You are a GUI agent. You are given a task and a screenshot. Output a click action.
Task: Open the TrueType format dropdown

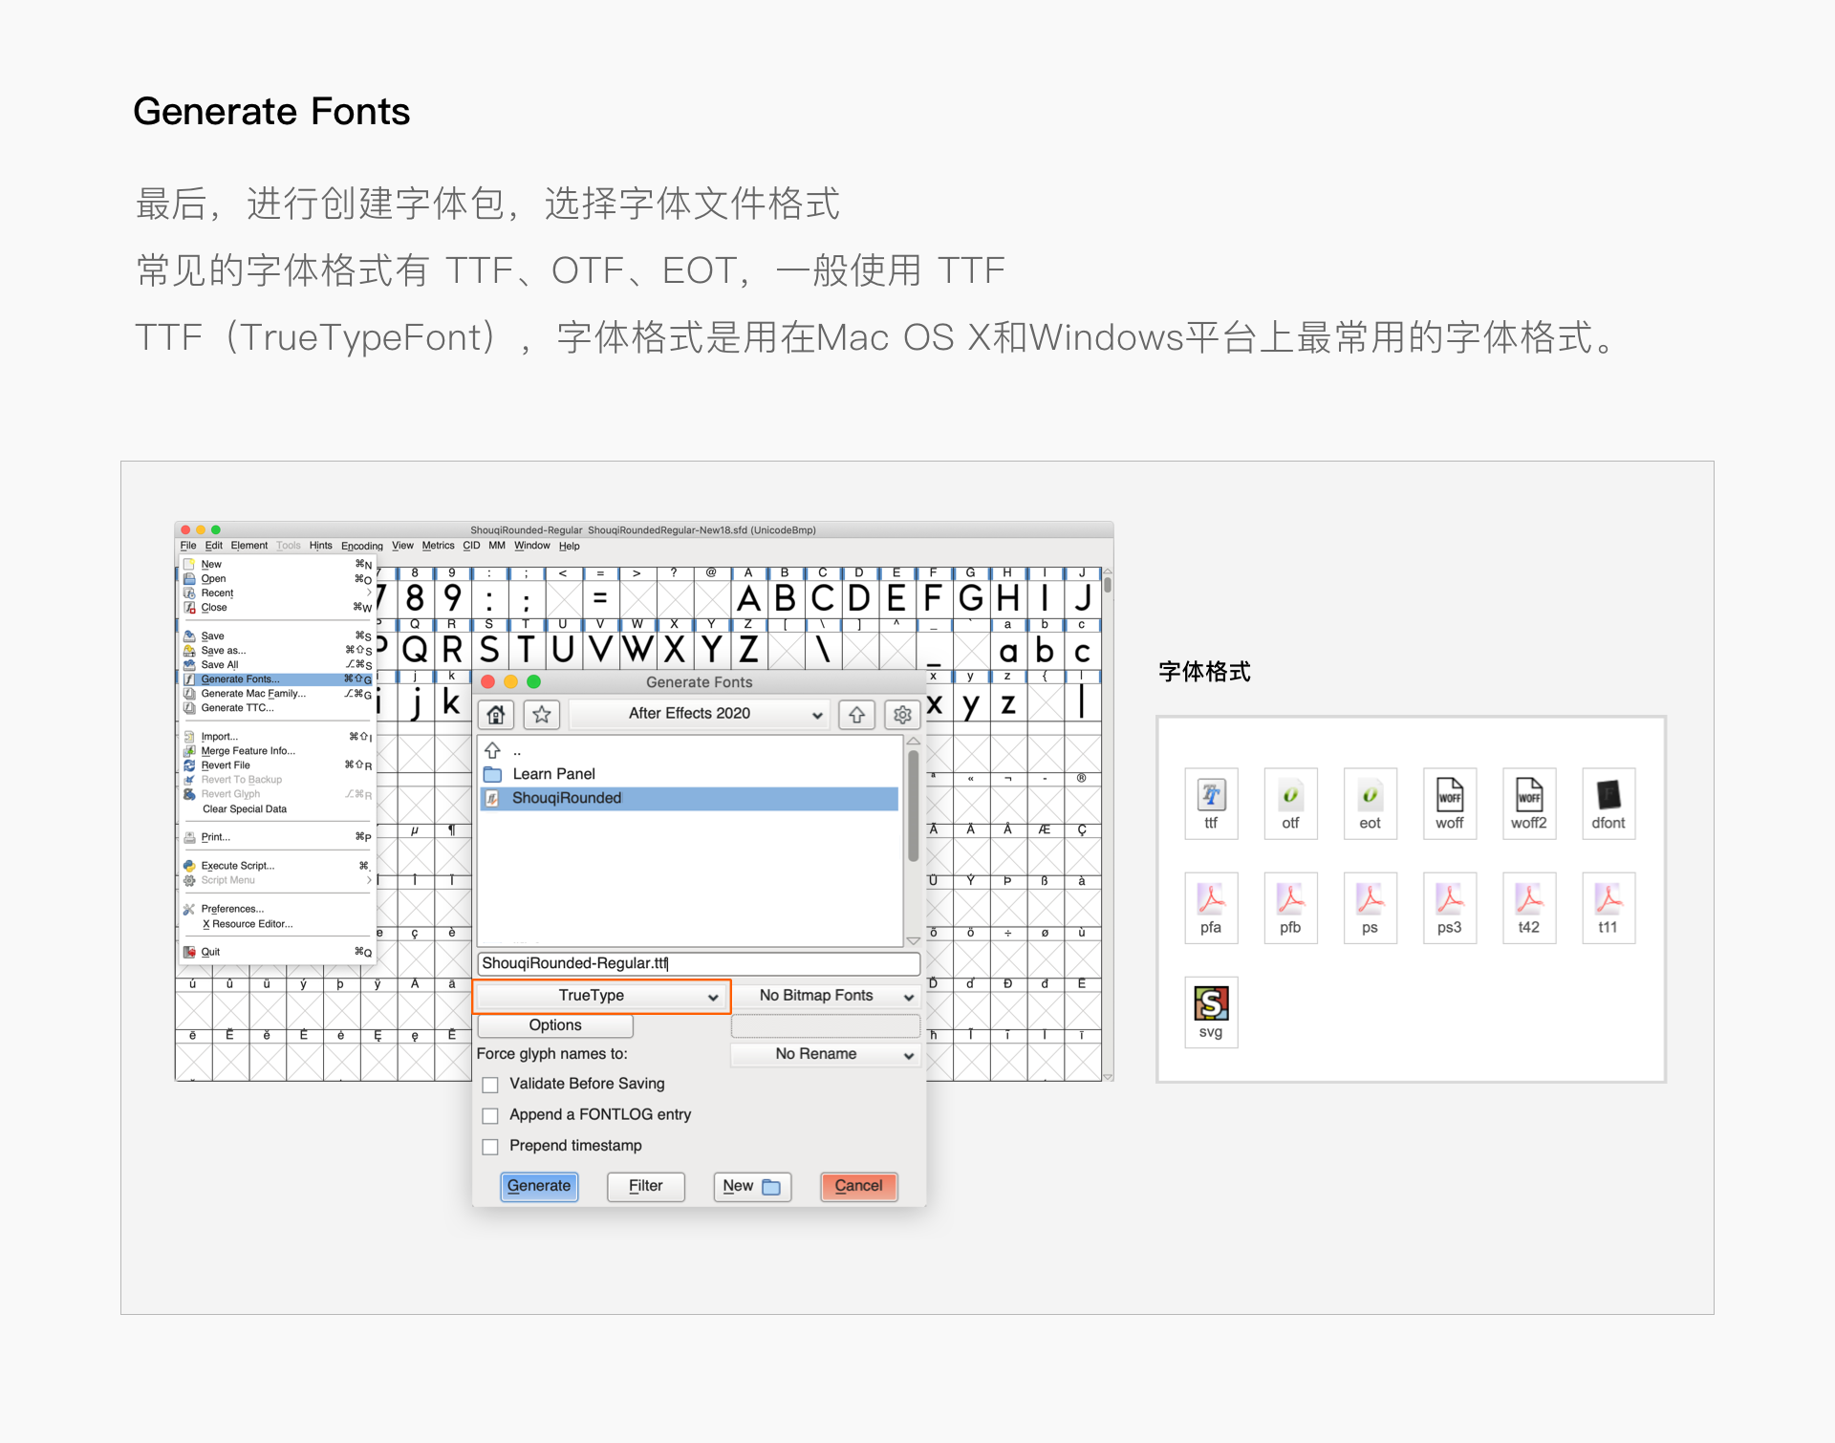coord(601,996)
